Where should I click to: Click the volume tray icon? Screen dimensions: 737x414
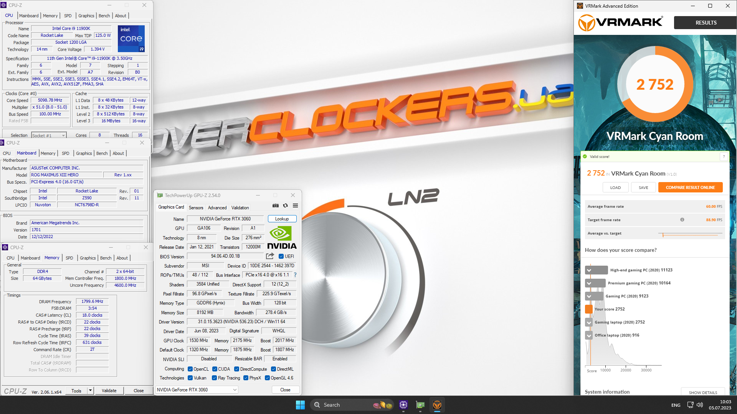pos(700,405)
